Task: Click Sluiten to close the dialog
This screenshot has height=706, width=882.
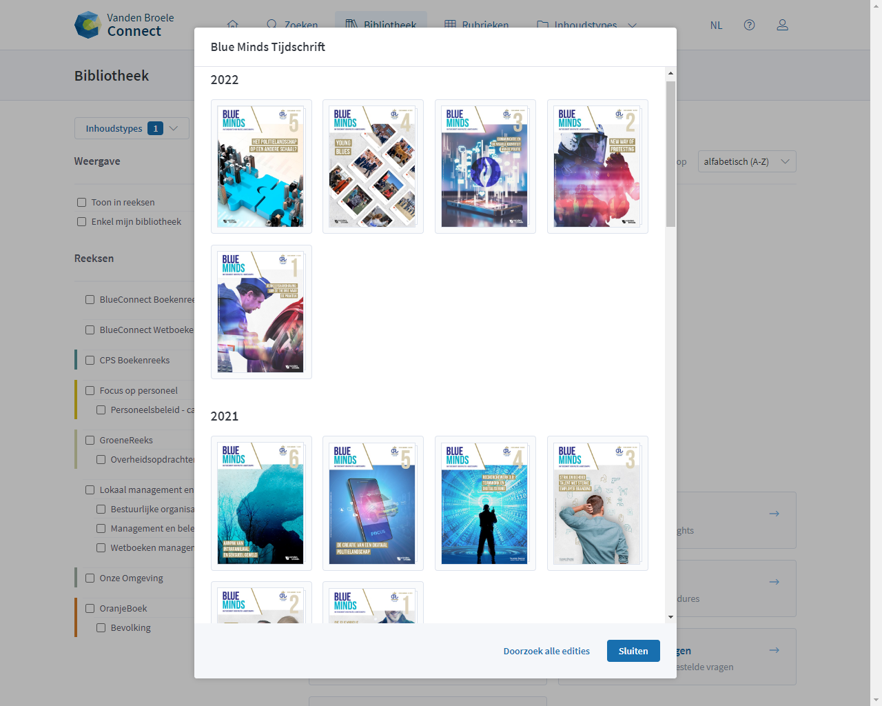Action: pos(633,651)
